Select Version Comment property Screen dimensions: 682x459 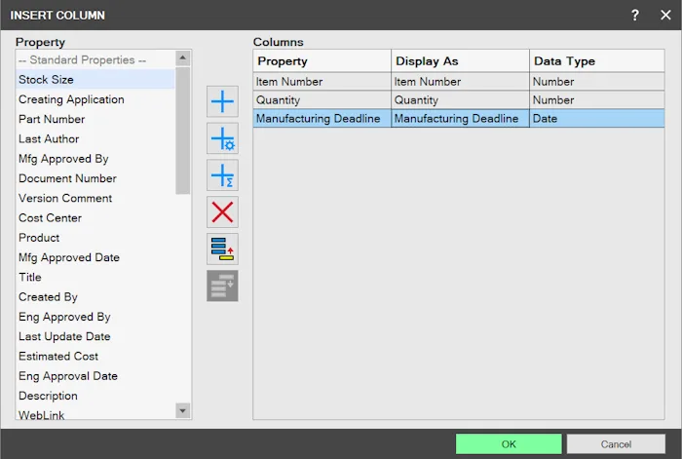(x=95, y=199)
